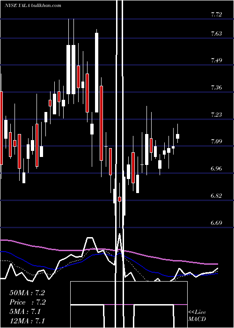Viewport: 234px width, 328px height.
Task: Click the 6.96 price axis label
Action: [216, 168]
